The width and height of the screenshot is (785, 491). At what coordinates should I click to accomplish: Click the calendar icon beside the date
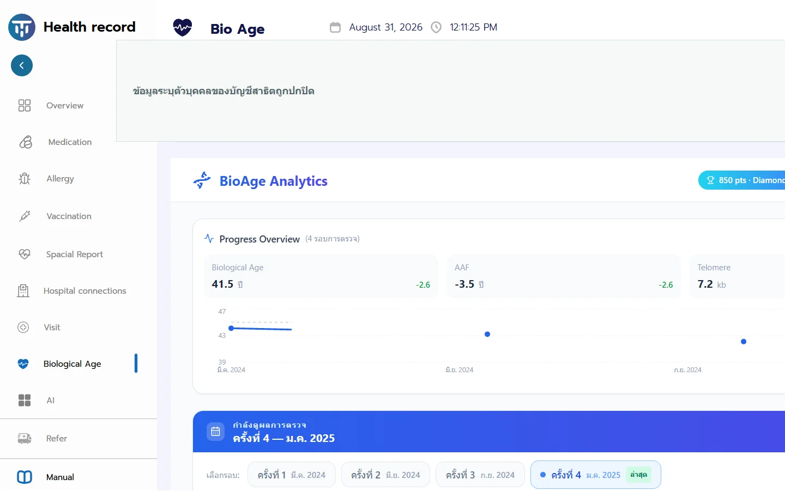click(x=335, y=27)
